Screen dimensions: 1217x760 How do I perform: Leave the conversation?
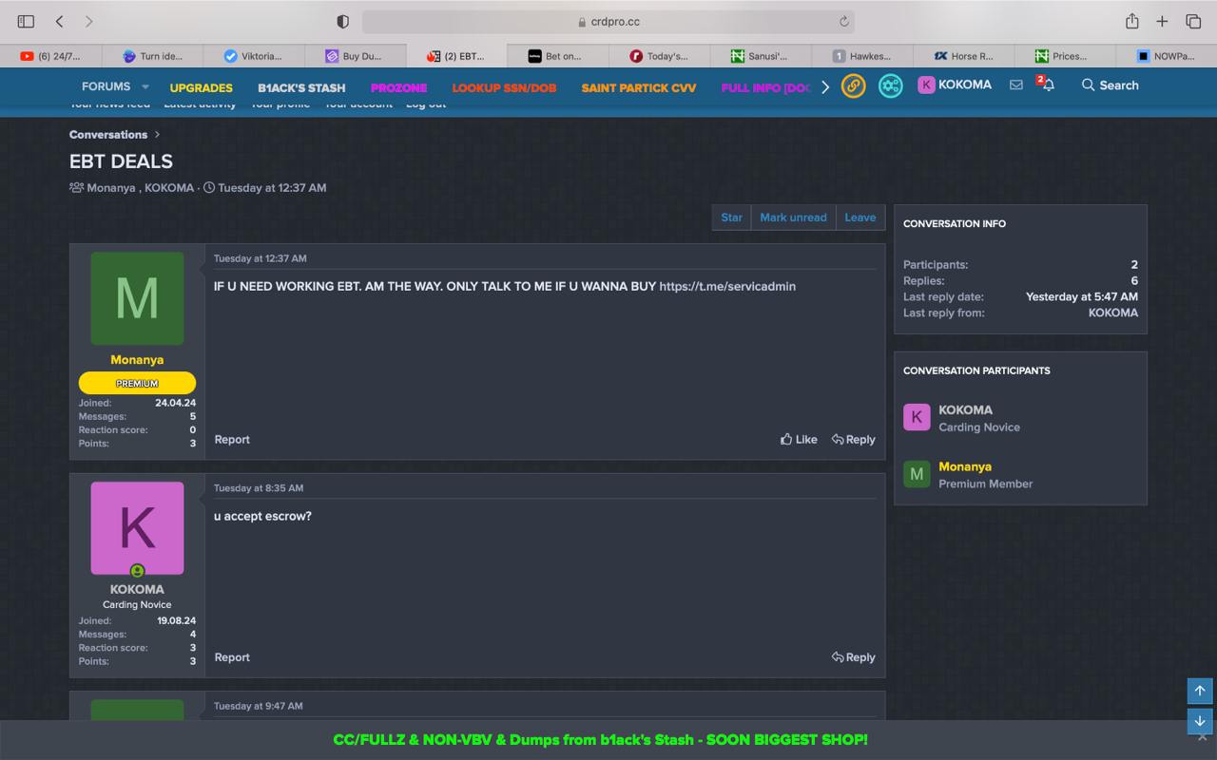click(860, 218)
